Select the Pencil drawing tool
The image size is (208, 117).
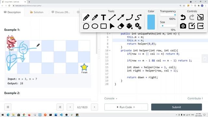click(86, 17)
